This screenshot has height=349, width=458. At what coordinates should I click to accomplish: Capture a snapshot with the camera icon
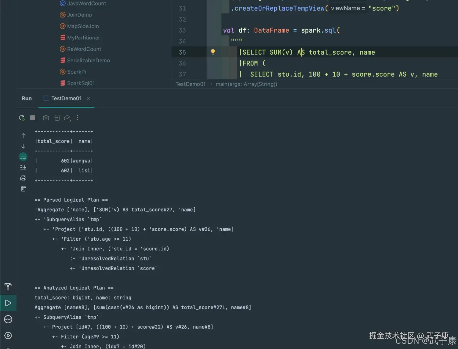click(x=46, y=118)
